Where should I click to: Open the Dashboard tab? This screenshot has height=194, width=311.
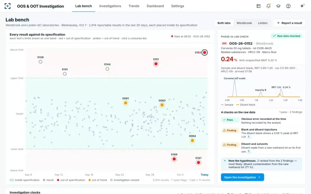[x=155, y=6]
